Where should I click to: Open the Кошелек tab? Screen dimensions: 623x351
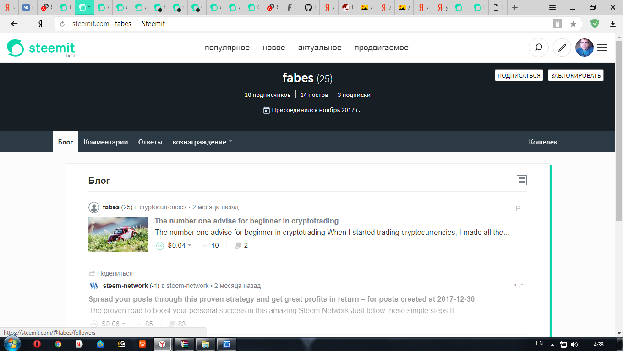click(543, 142)
